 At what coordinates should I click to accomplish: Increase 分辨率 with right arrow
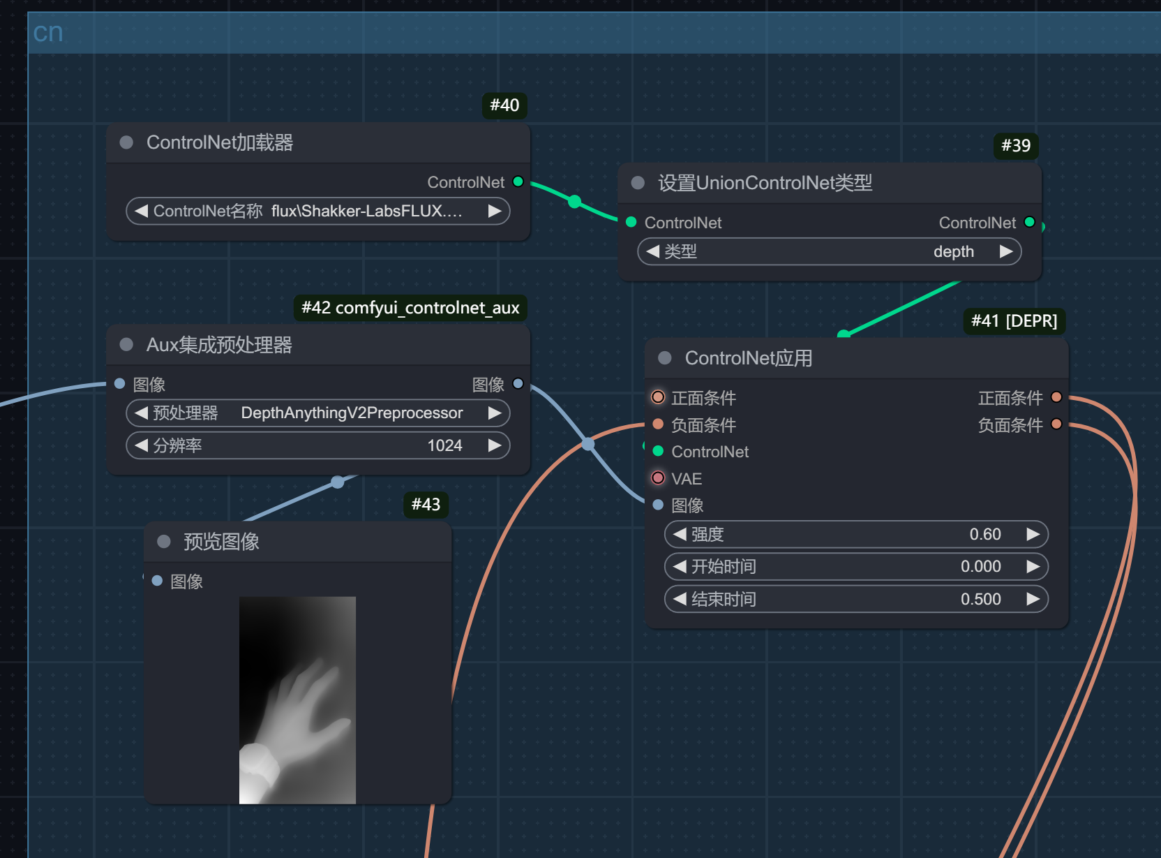(x=495, y=445)
